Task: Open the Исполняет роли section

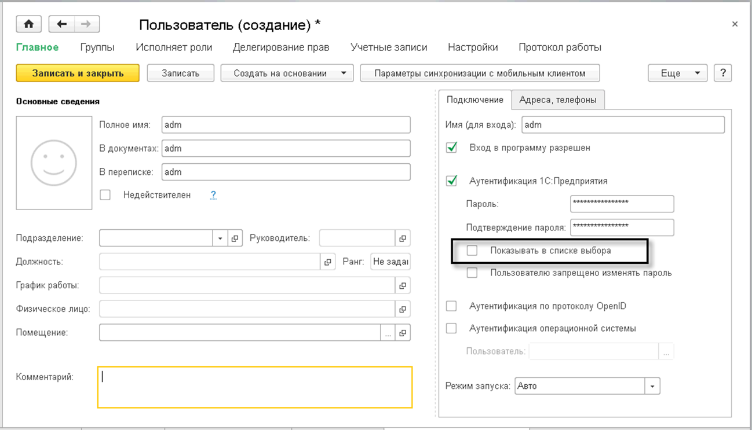Action: click(174, 47)
